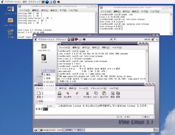Select candidate 2 警戒 in conversion list

[49, 75]
